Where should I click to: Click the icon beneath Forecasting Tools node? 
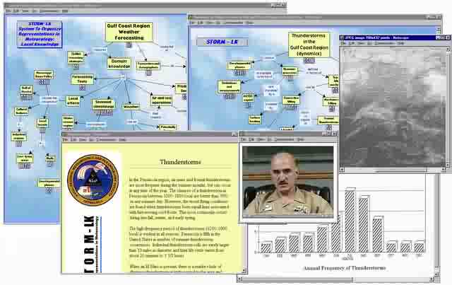[x=83, y=88]
